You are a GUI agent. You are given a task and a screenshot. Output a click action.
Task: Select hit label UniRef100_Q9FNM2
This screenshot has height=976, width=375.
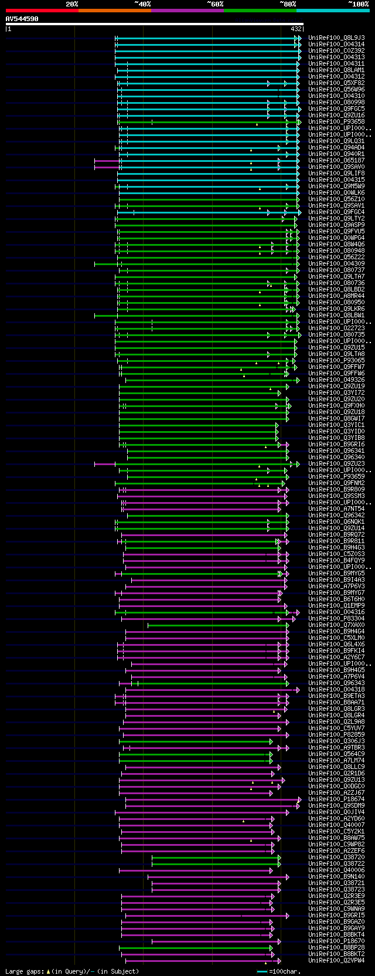tap(336, 483)
